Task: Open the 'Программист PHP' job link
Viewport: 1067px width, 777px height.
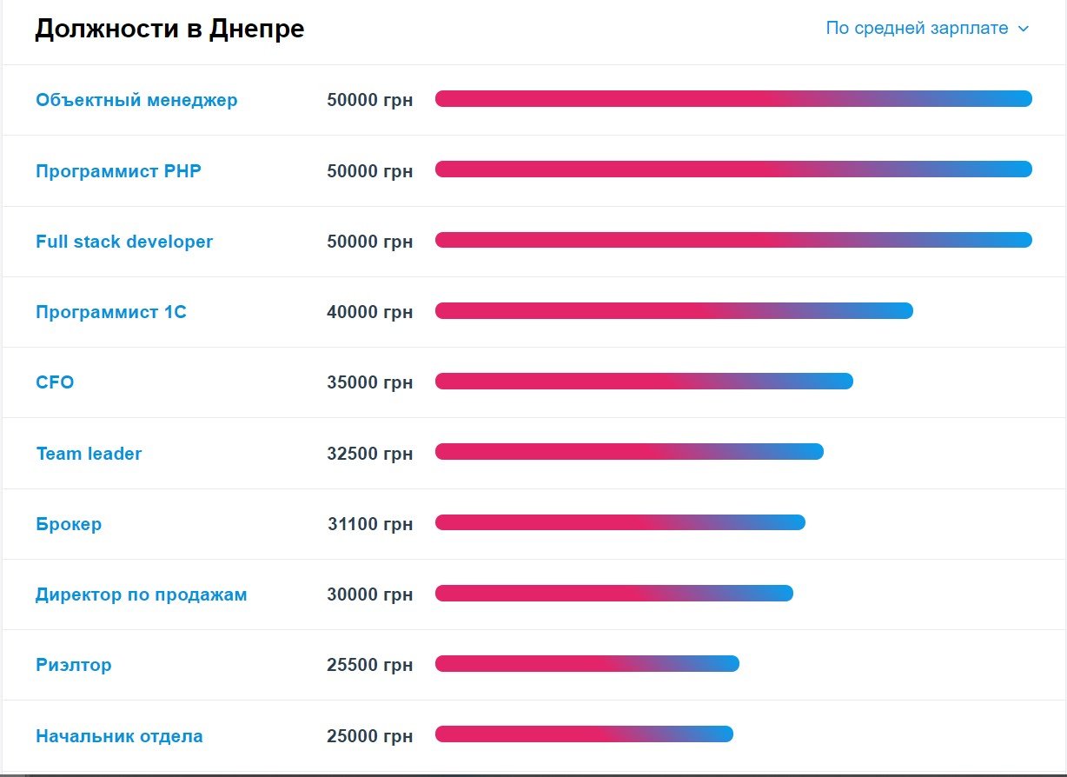Action: [x=118, y=171]
